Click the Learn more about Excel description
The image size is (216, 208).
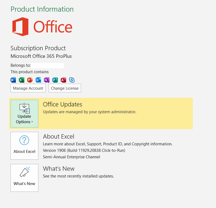point(107,144)
